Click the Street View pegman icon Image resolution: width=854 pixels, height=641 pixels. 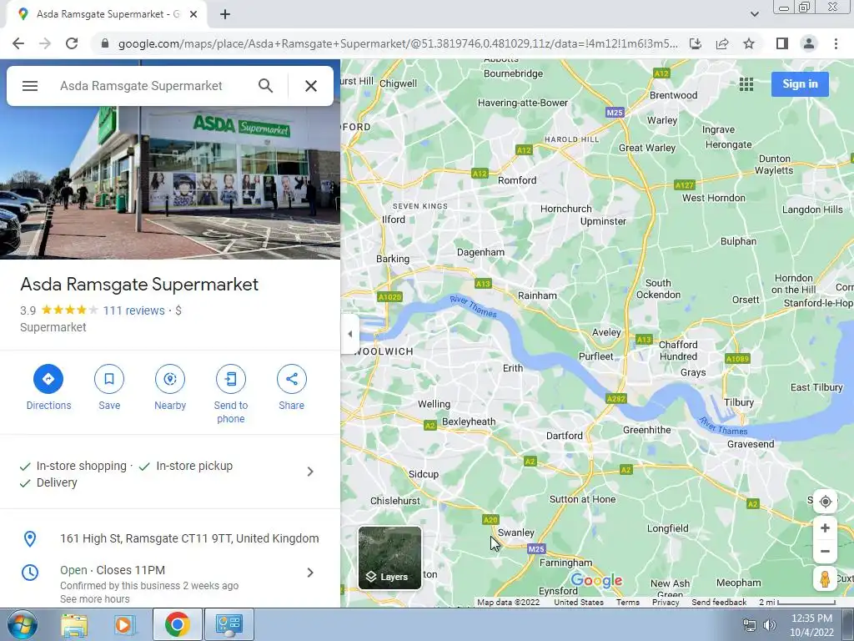pos(825,578)
